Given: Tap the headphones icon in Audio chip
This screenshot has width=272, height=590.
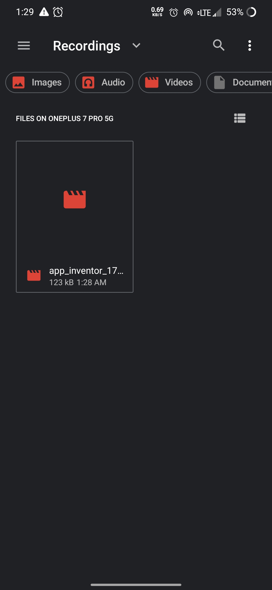Looking at the screenshot, I should (x=88, y=82).
